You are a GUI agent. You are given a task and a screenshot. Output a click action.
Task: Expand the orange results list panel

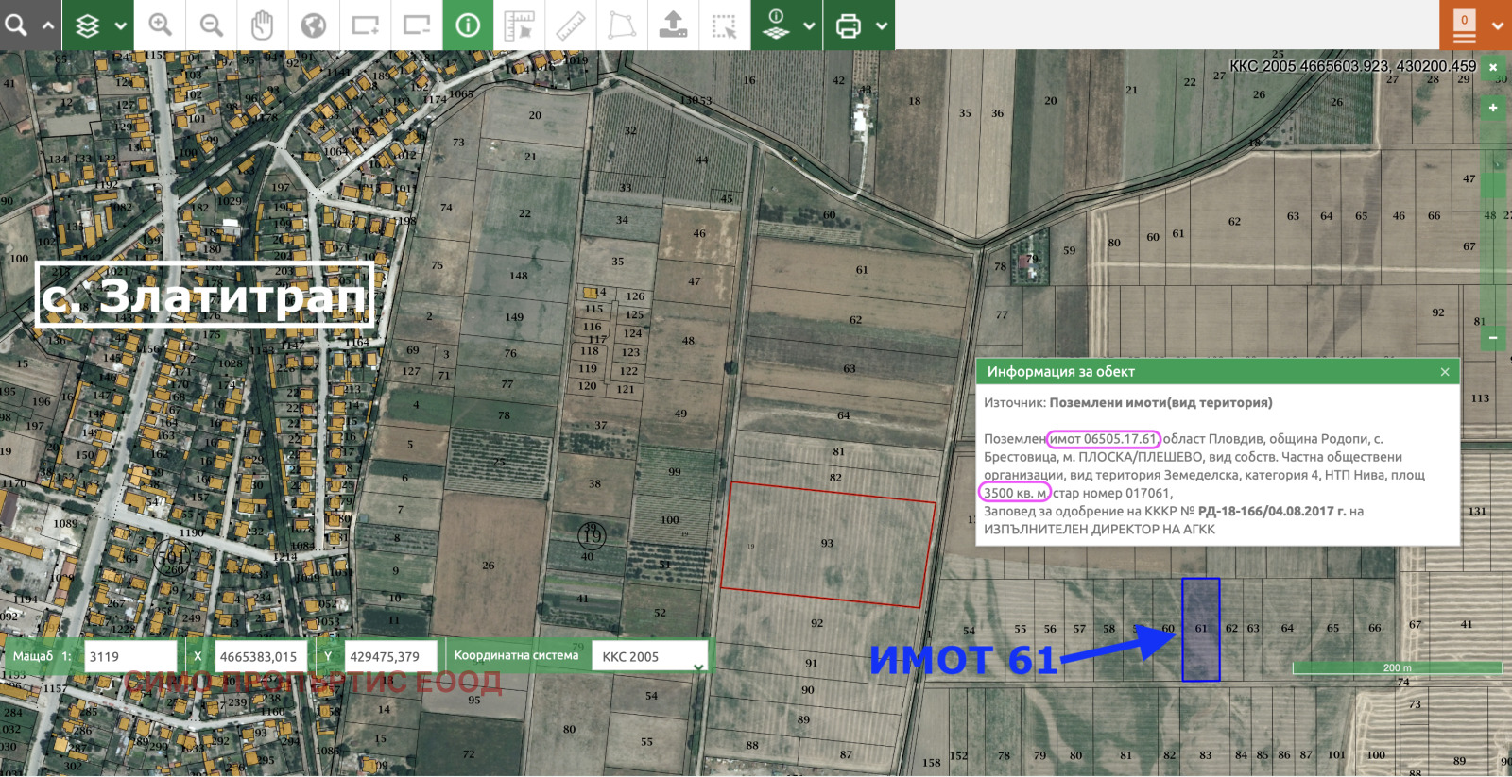click(x=1497, y=25)
